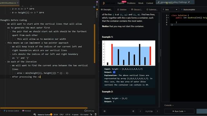
Task: Click the Ant tool window icon
Action: pos(97,2)
